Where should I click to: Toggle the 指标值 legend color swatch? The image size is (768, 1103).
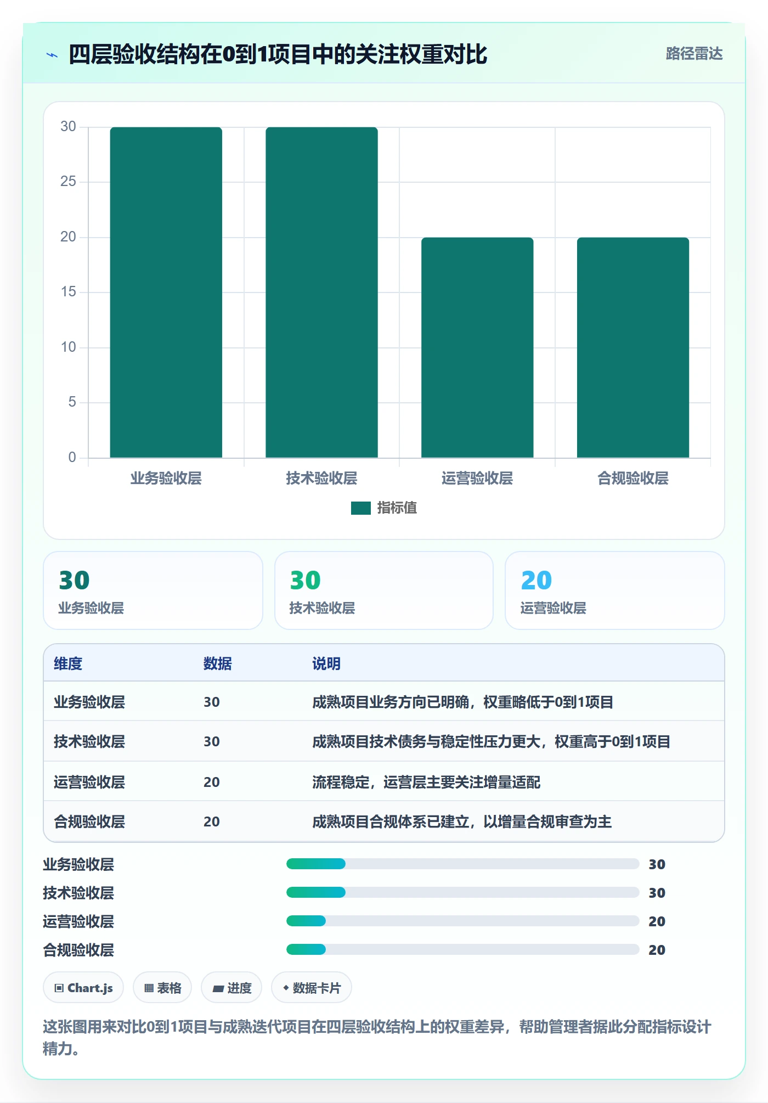point(360,508)
